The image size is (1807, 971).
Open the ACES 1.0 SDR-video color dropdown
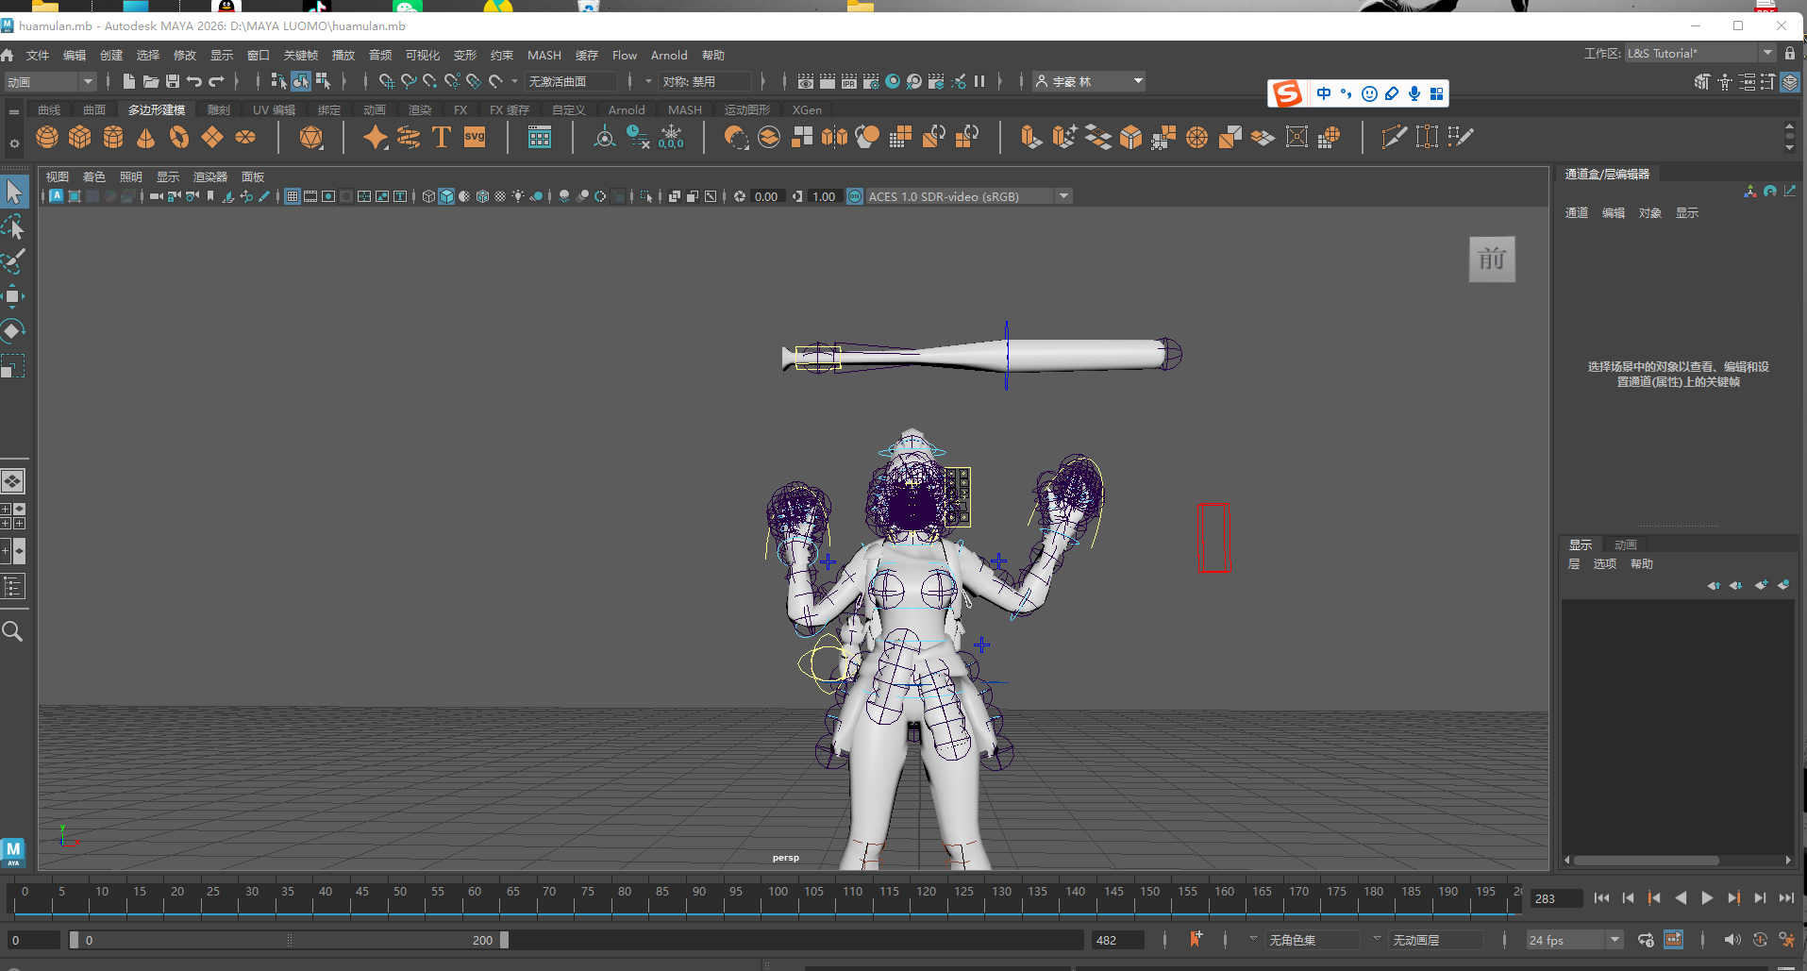click(969, 196)
